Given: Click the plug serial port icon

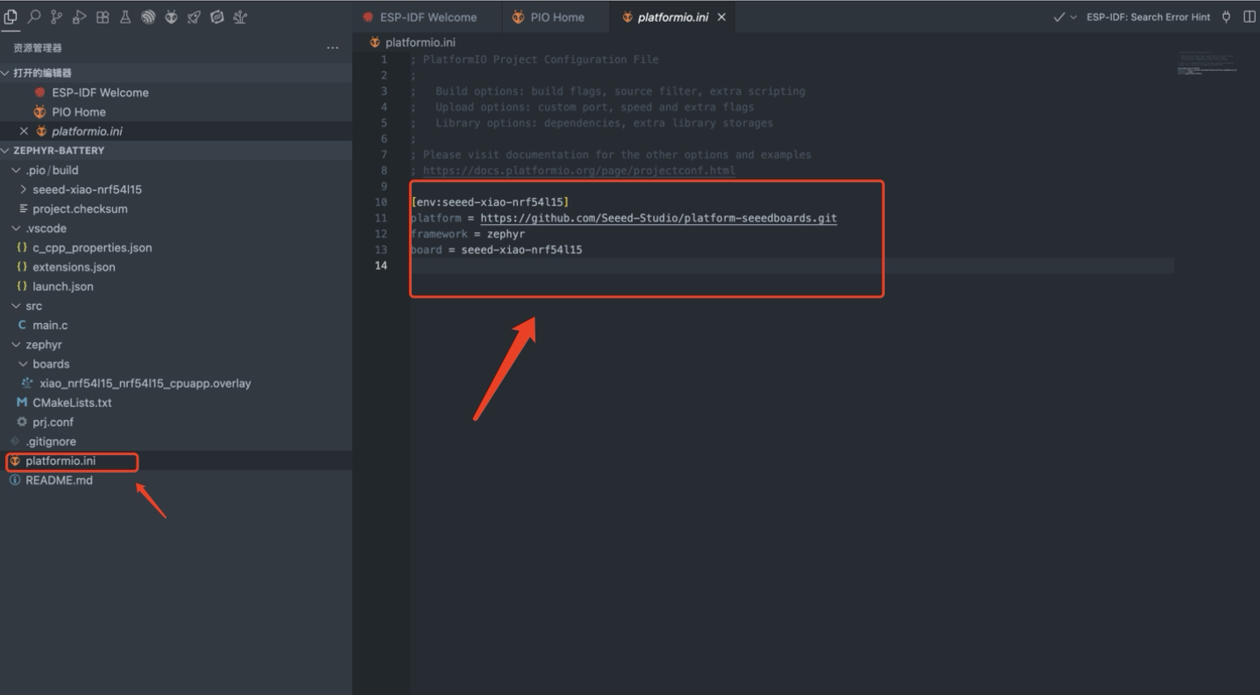Looking at the screenshot, I should point(1226,17).
